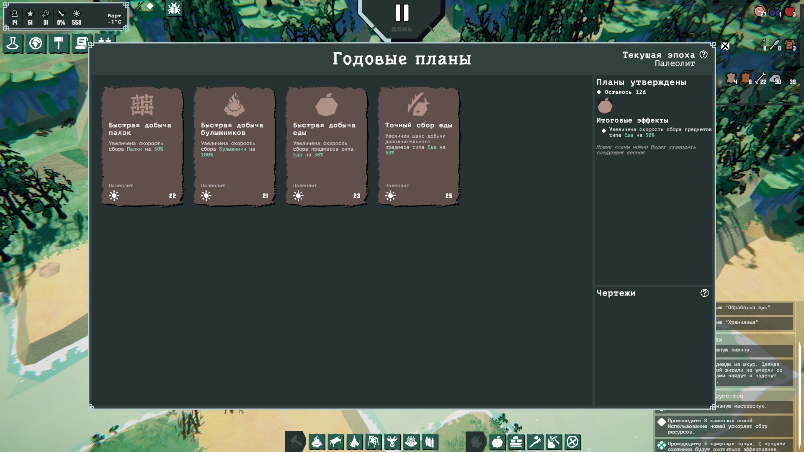Viewport: 804px width, 452px height.
Task: Open the hammer crafting menu
Action: pos(59,44)
